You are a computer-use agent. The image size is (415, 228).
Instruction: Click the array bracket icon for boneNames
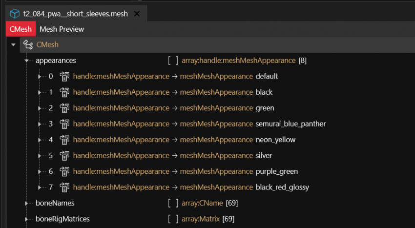(x=173, y=203)
